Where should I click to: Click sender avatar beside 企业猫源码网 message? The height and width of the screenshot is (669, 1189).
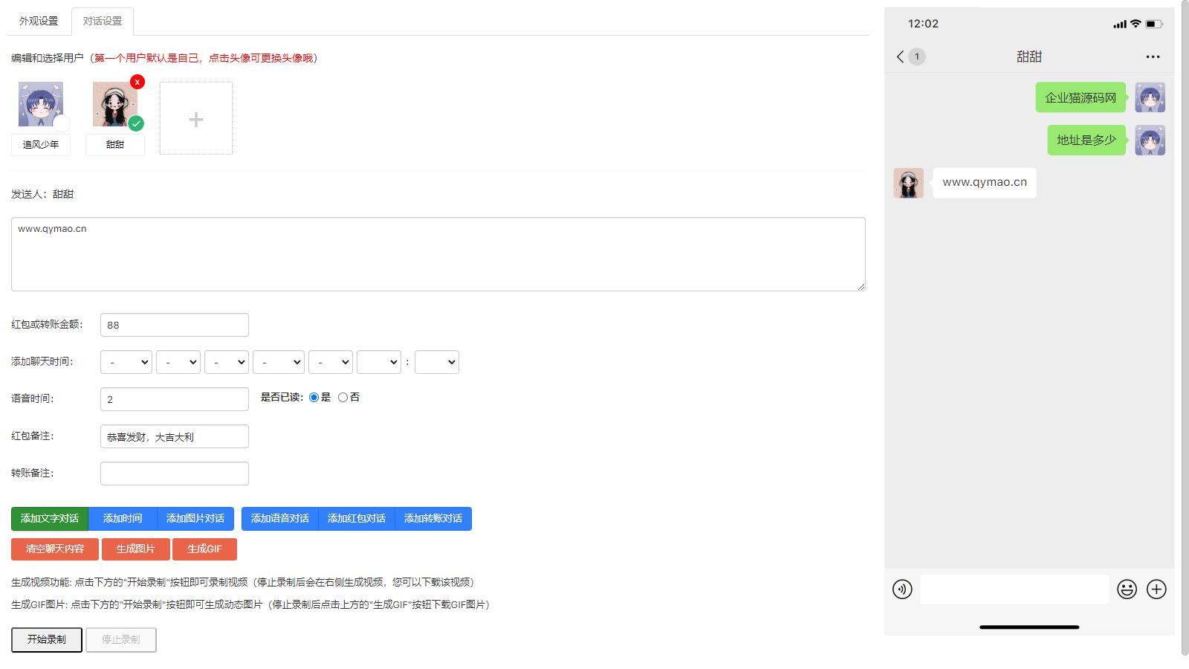click(x=1150, y=97)
